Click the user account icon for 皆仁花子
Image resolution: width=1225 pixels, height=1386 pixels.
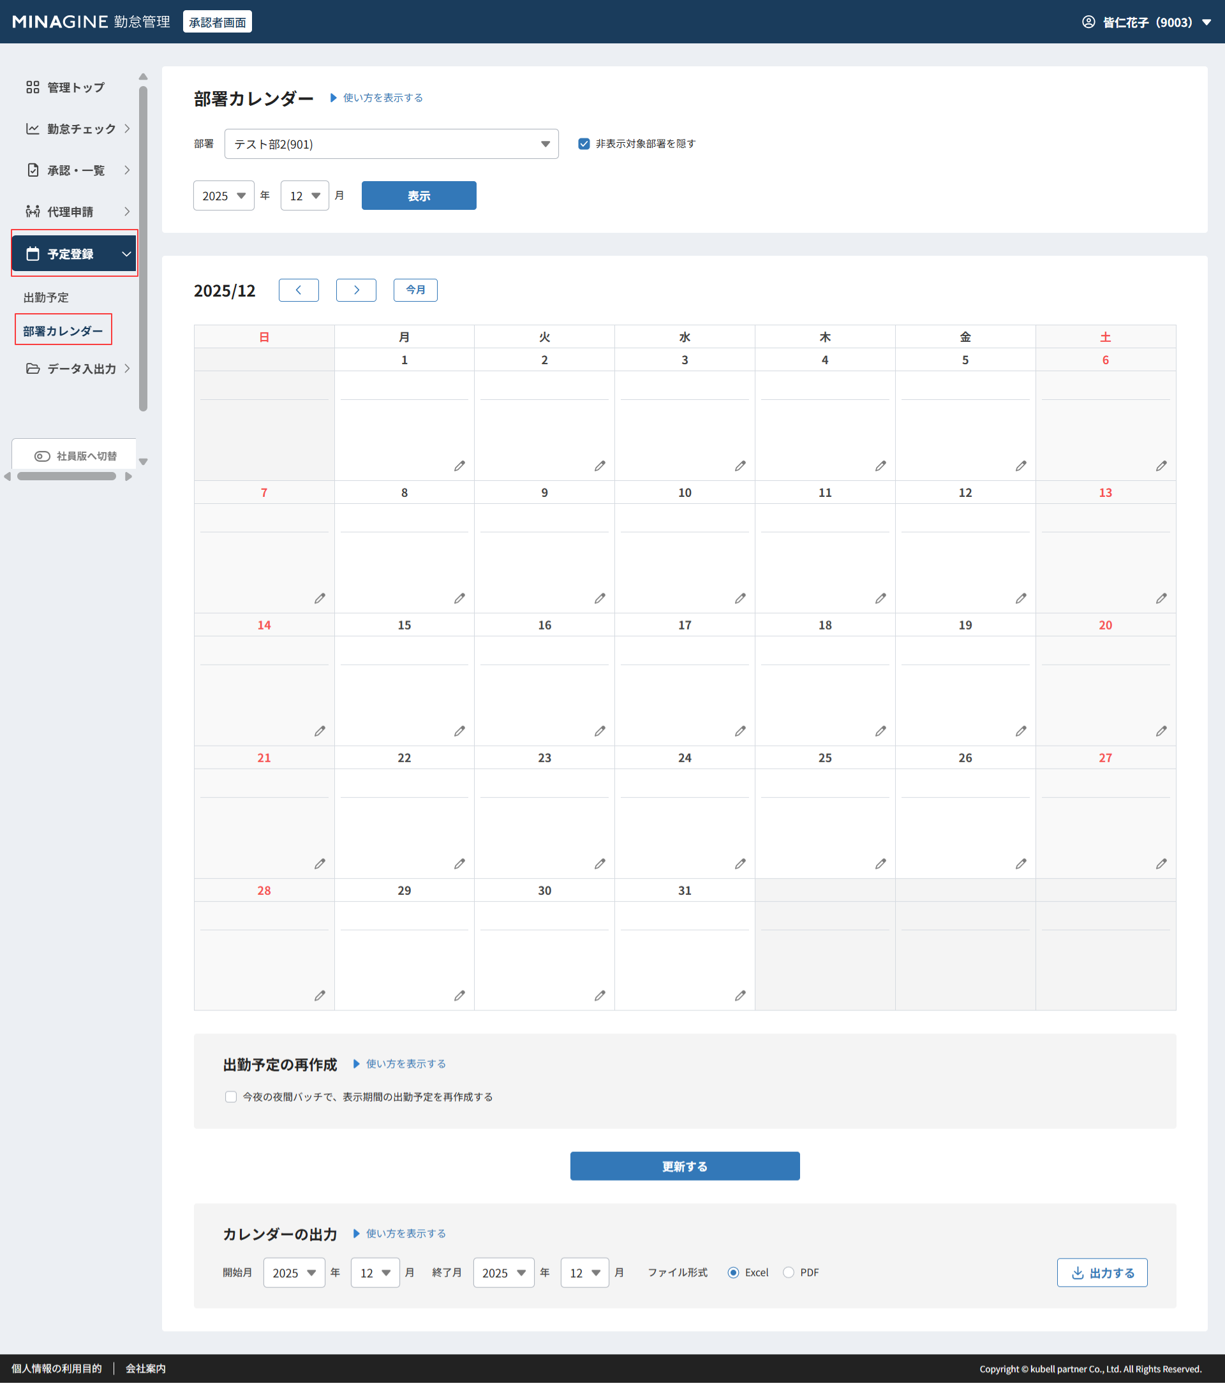[1088, 22]
